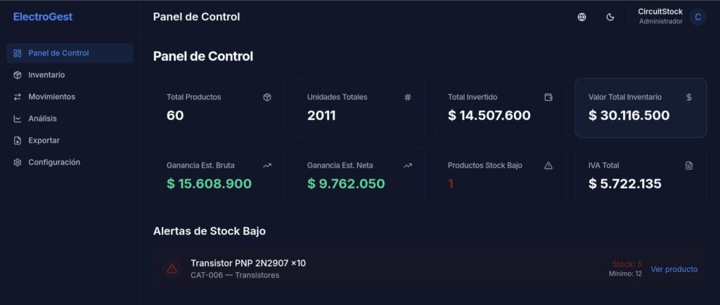Click the hash icon in Unidades Totales
This screenshot has height=305, width=720.
408,97
